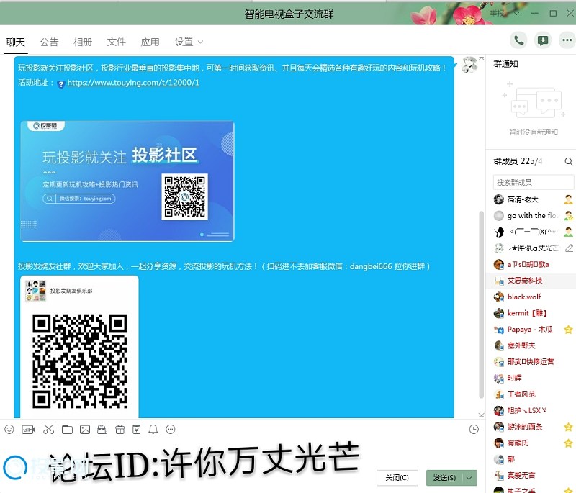Screen dimensions: 576x493
Task: Click the sender avatar beside the blue message
Action: [x=469, y=65]
